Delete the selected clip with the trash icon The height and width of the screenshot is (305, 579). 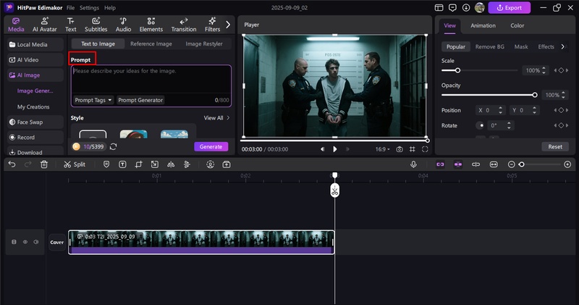[x=44, y=164]
